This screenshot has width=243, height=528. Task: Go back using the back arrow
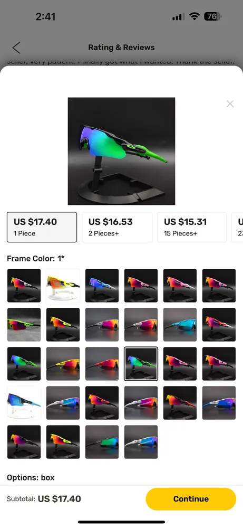pyautogui.click(x=16, y=48)
